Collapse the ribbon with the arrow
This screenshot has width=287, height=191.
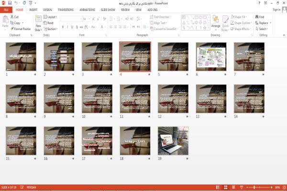pyautogui.click(x=284, y=35)
